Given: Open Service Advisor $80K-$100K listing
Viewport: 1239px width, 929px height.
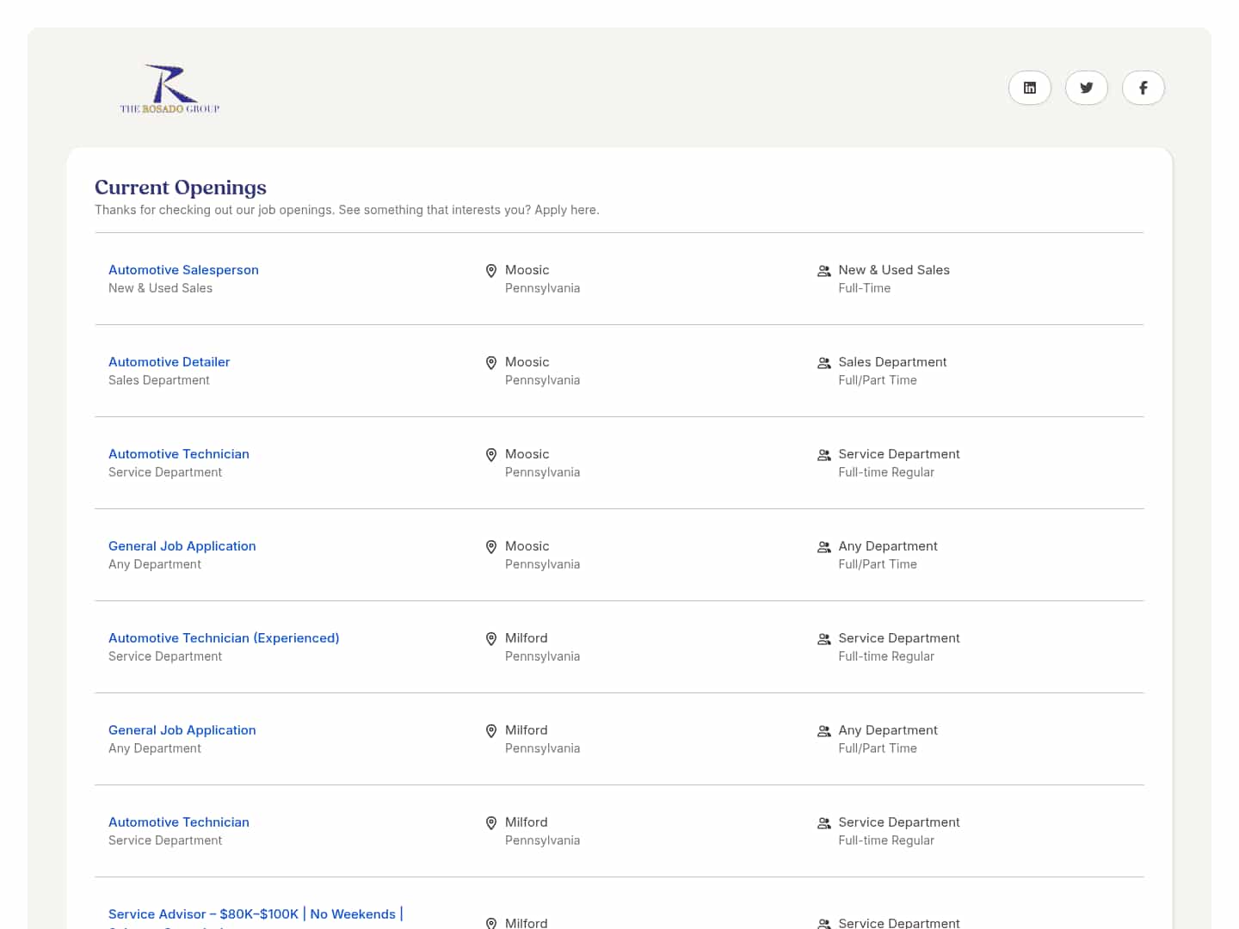Looking at the screenshot, I should (255, 914).
